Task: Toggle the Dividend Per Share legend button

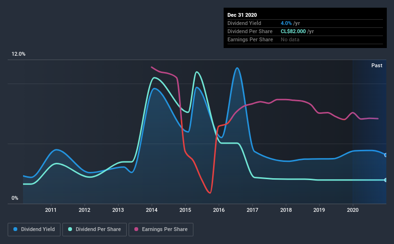Action: [x=95, y=230]
